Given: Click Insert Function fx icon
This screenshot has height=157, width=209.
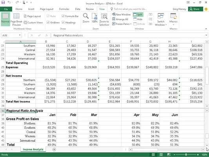Looking at the screenshot, I should coord(47,35).
